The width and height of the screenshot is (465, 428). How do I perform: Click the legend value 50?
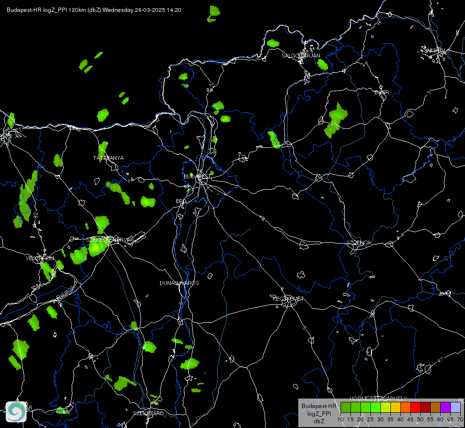[420, 419]
